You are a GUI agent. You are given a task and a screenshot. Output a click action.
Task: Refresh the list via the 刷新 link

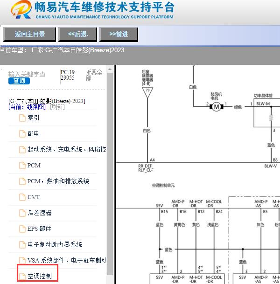pyautogui.click(x=57, y=107)
